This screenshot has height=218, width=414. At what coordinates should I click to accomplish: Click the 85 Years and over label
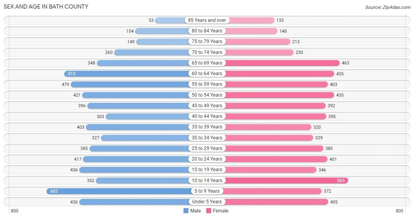(x=207, y=20)
